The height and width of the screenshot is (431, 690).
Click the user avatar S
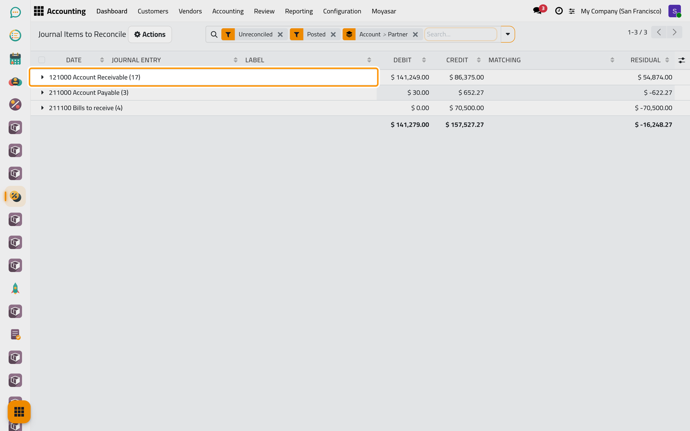click(x=675, y=11)
